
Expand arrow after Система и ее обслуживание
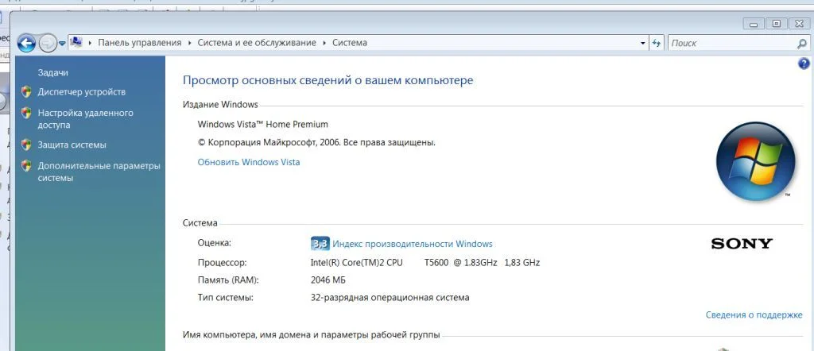pos(324,43)
